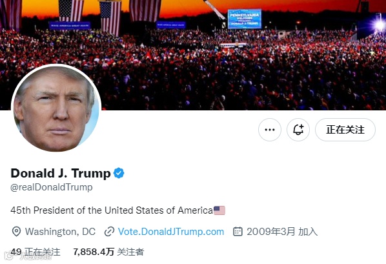Click the calendar icon before join date

(x=238, y=232)
